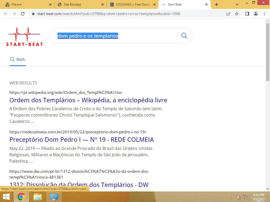The height and width of the screenshot is (202, 270).
Task: Restore down the Chrome window
Action: pos(254,3)
